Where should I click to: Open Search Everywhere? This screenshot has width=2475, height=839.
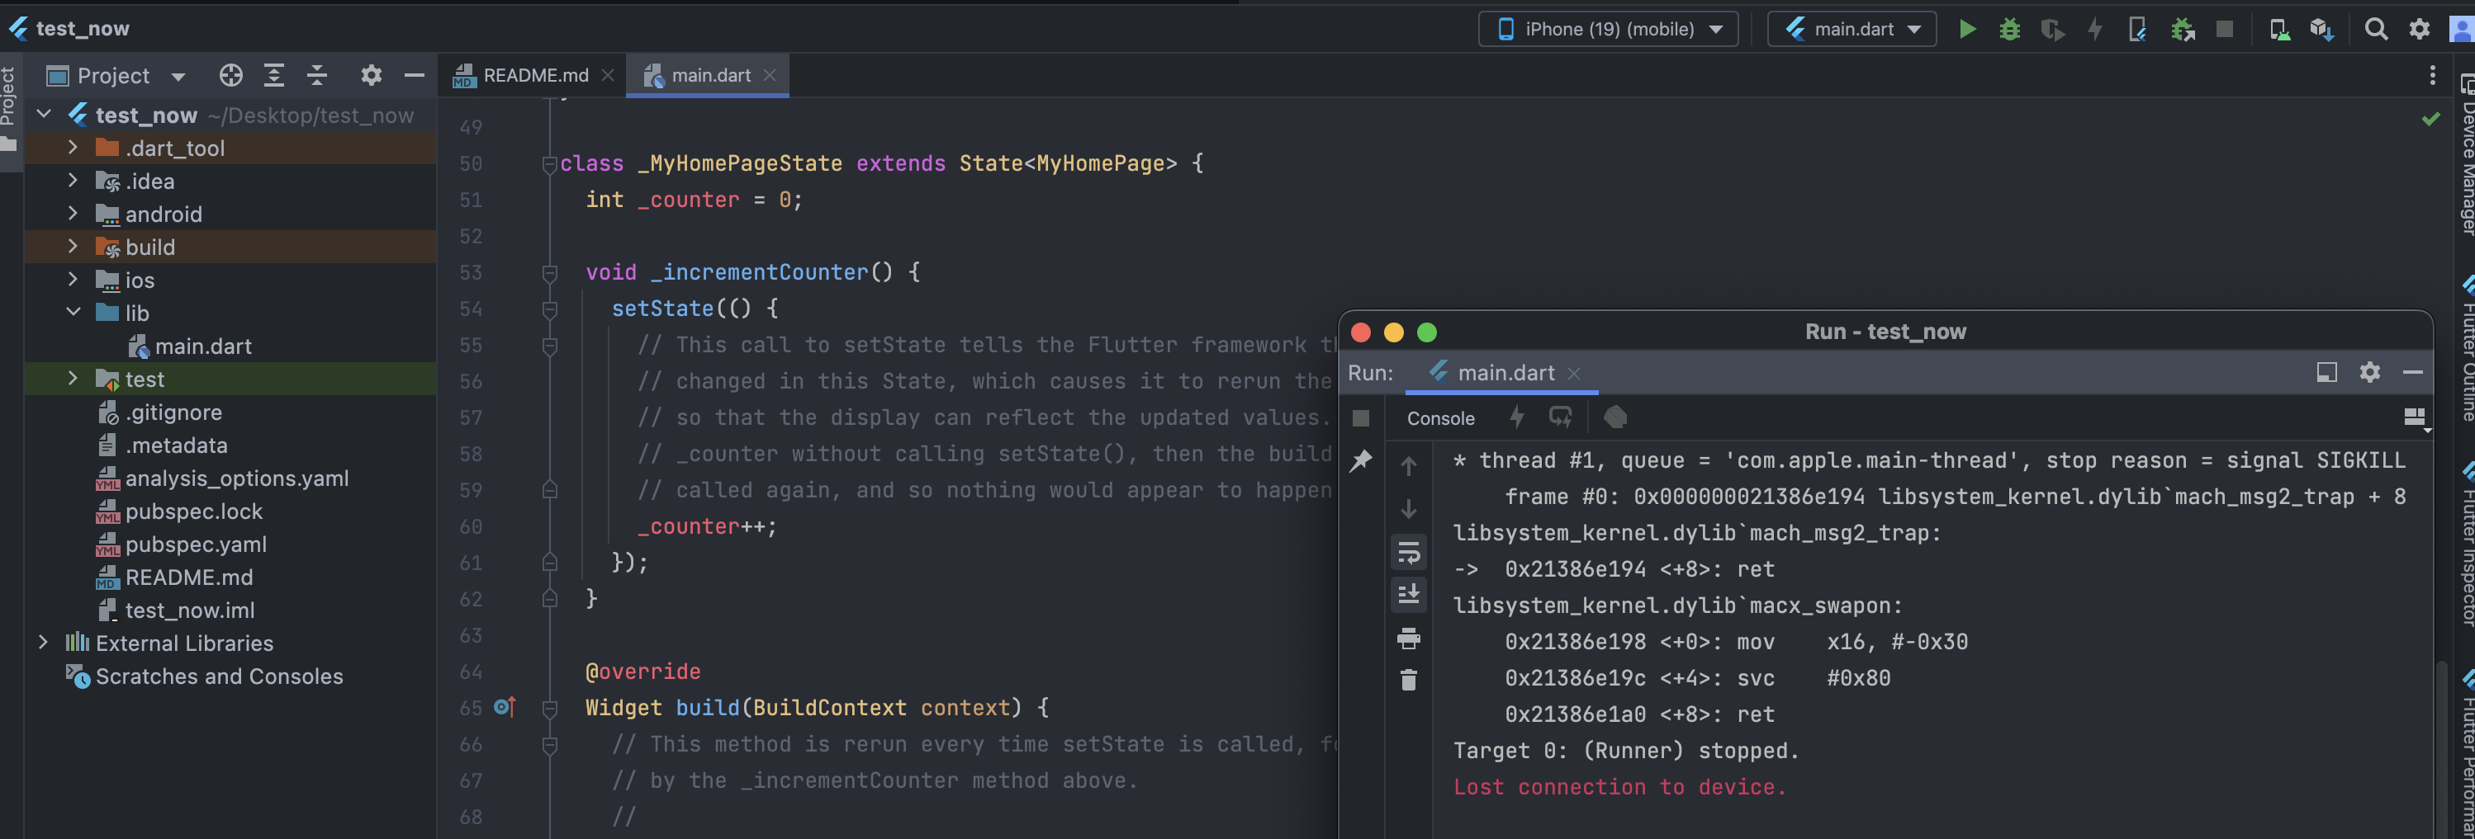pos(2376,29)
